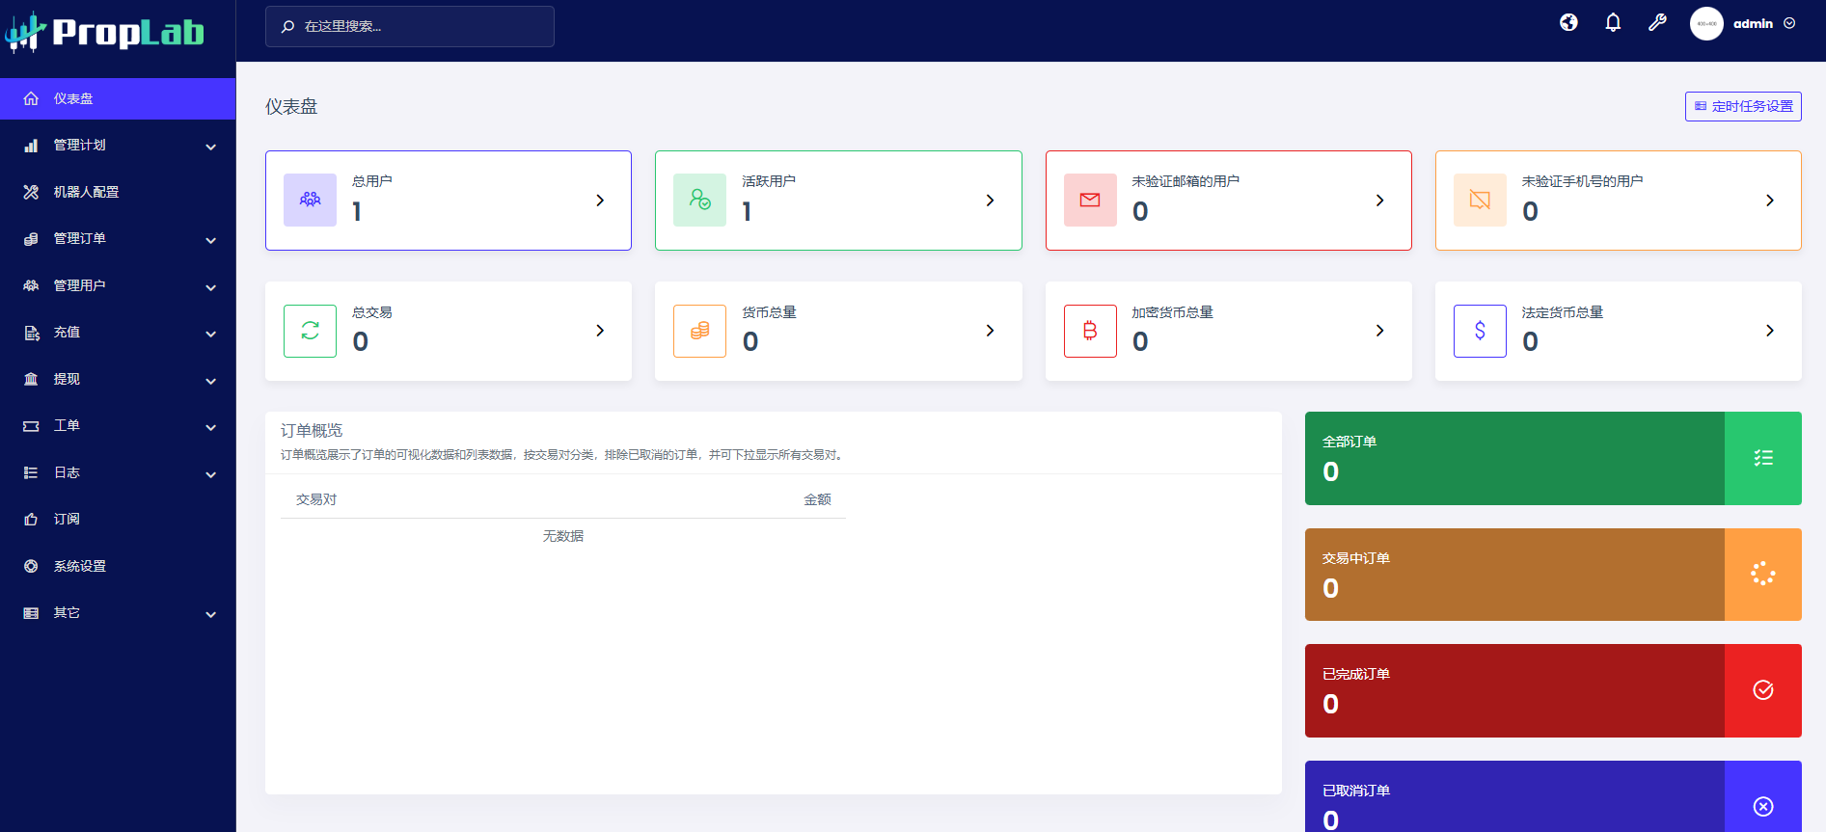Open the notification bell
1826x832 pixels.
(1613, 22)
